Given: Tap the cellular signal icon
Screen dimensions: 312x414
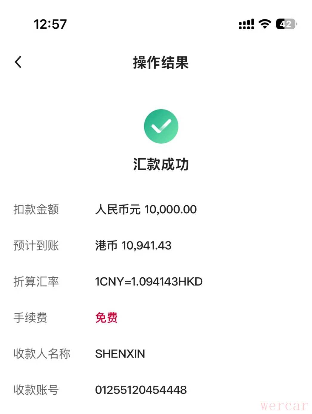Looking at the screenshot, I should pos(246,24).
